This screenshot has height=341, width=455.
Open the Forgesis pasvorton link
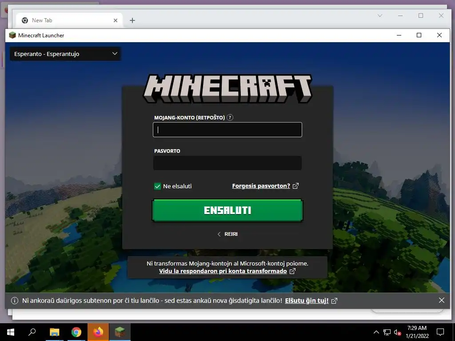click(261, 186)
